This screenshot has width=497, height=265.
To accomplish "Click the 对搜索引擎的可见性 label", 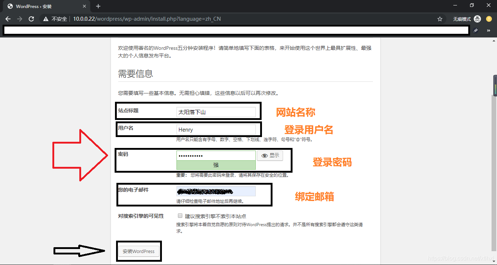I will pyautogui.click(x=141, y=216).
